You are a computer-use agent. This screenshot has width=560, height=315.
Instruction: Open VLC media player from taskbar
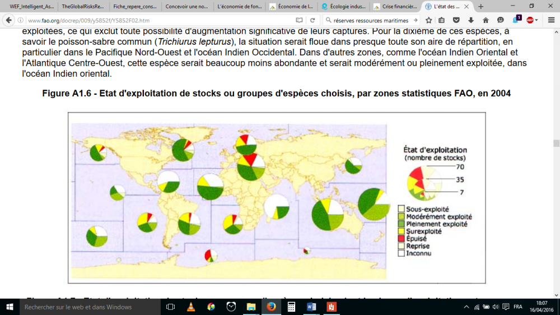pyautogui.click(x=190, y=307)
